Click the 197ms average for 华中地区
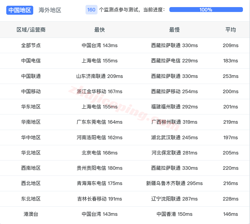 click(231, 137)
